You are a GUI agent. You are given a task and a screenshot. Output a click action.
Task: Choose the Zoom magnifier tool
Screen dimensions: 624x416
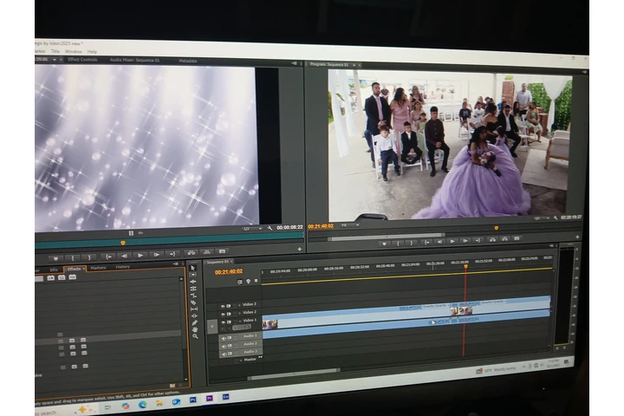point(194,336)
